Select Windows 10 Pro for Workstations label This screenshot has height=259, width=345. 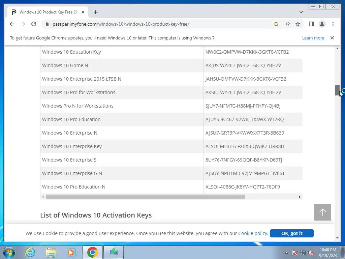[79, 92]
